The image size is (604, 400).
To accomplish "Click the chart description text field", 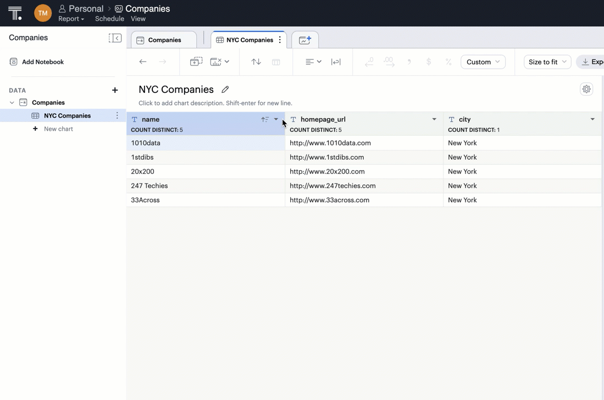I will tap(215, 103).
